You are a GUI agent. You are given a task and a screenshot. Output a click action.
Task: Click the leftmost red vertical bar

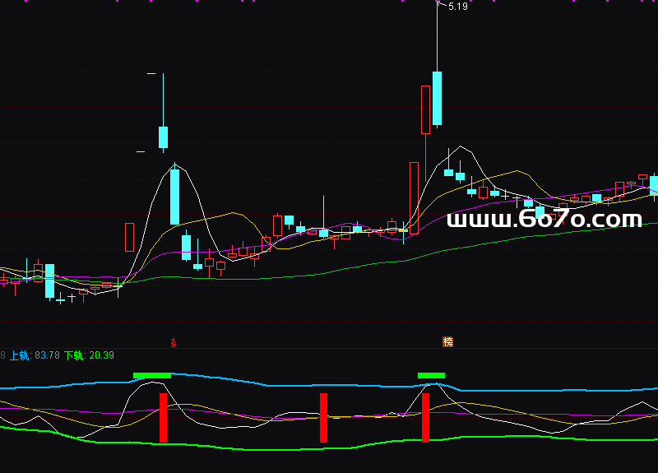coord(163,417)
